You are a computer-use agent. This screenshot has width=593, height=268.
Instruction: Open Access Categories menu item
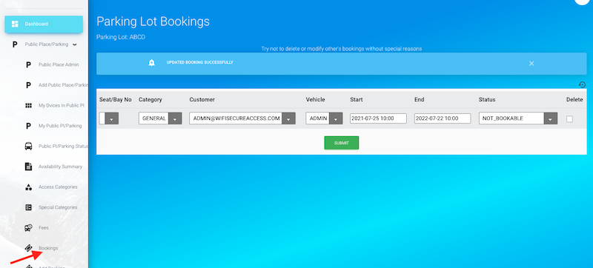point(58,187)
